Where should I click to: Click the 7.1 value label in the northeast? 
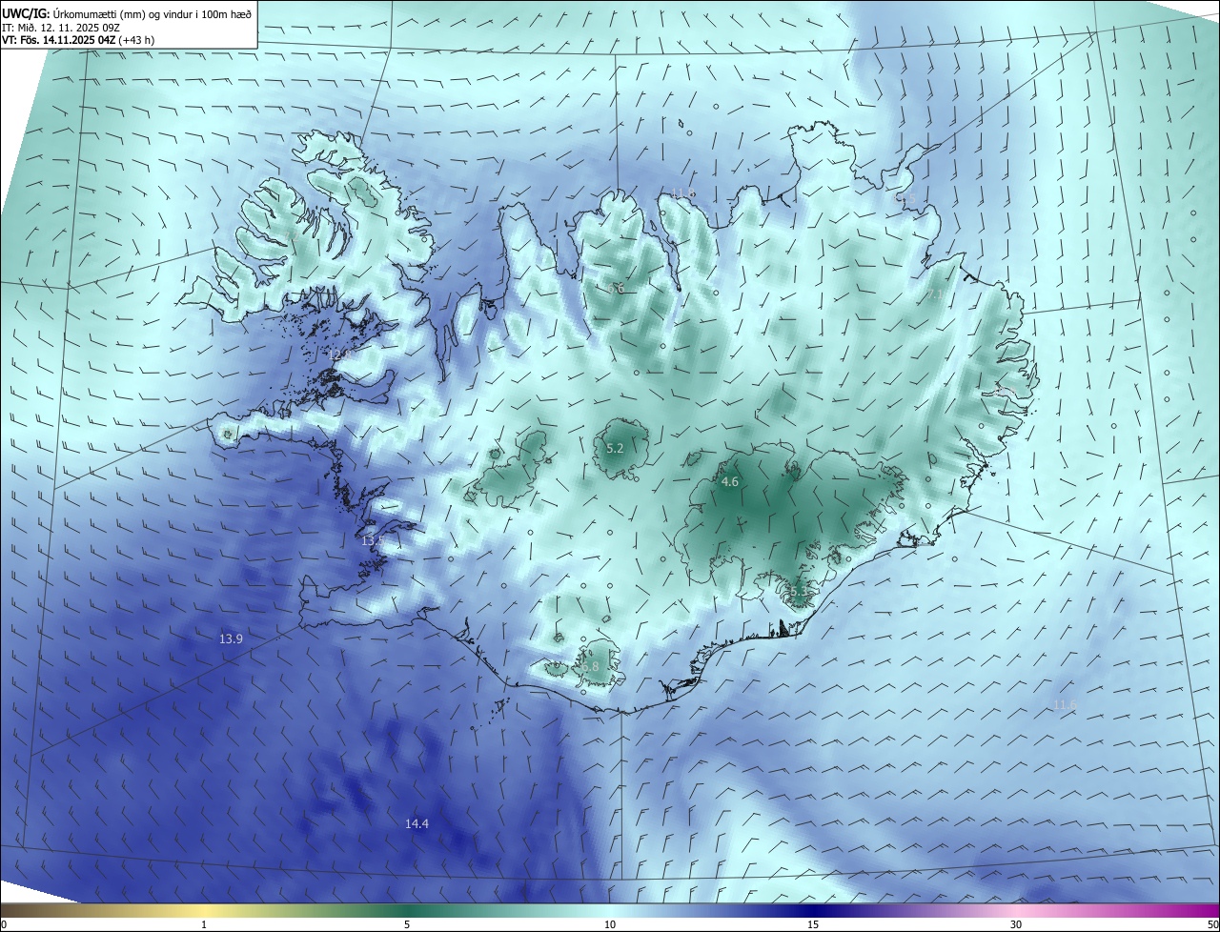coord(935,295)
